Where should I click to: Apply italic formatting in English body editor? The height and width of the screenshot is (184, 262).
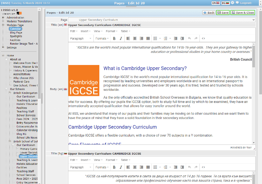tap(121, 38)
